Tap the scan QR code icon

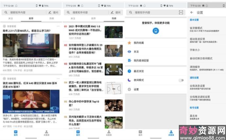point(181,12)
